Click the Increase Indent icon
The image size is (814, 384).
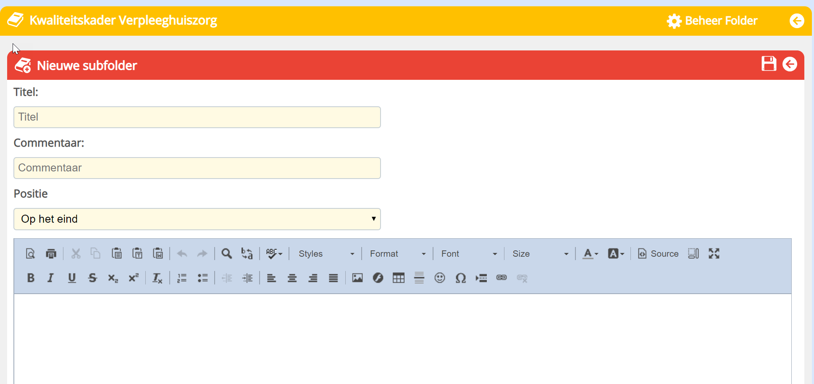[x=247, y=278]
